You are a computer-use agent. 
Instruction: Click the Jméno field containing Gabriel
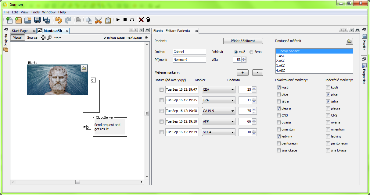click(x=189, y=52)
